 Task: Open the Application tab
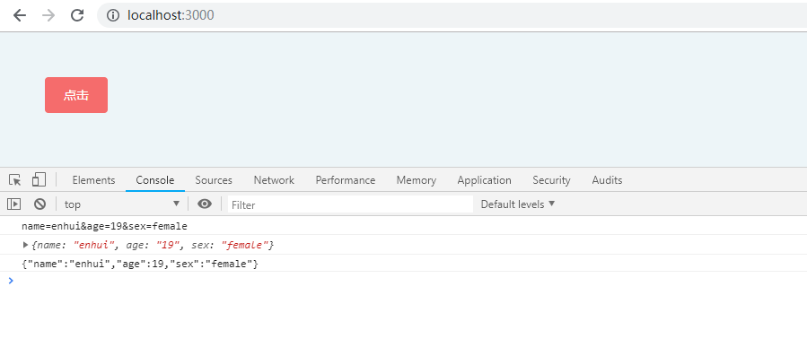(485, 180)
